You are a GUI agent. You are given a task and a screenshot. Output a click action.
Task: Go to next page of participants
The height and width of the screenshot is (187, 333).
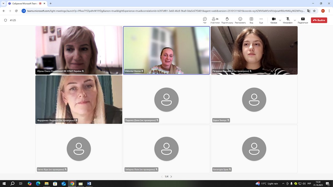(171, 176)
